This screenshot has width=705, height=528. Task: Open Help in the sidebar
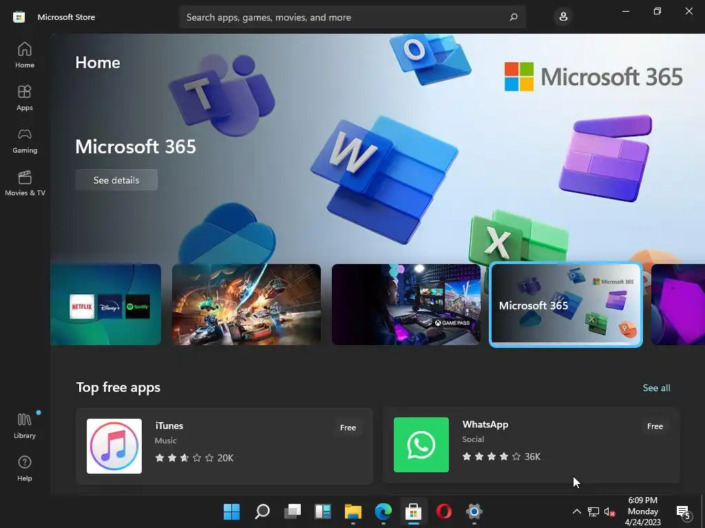pyautogui.click(x=25, y=468)
